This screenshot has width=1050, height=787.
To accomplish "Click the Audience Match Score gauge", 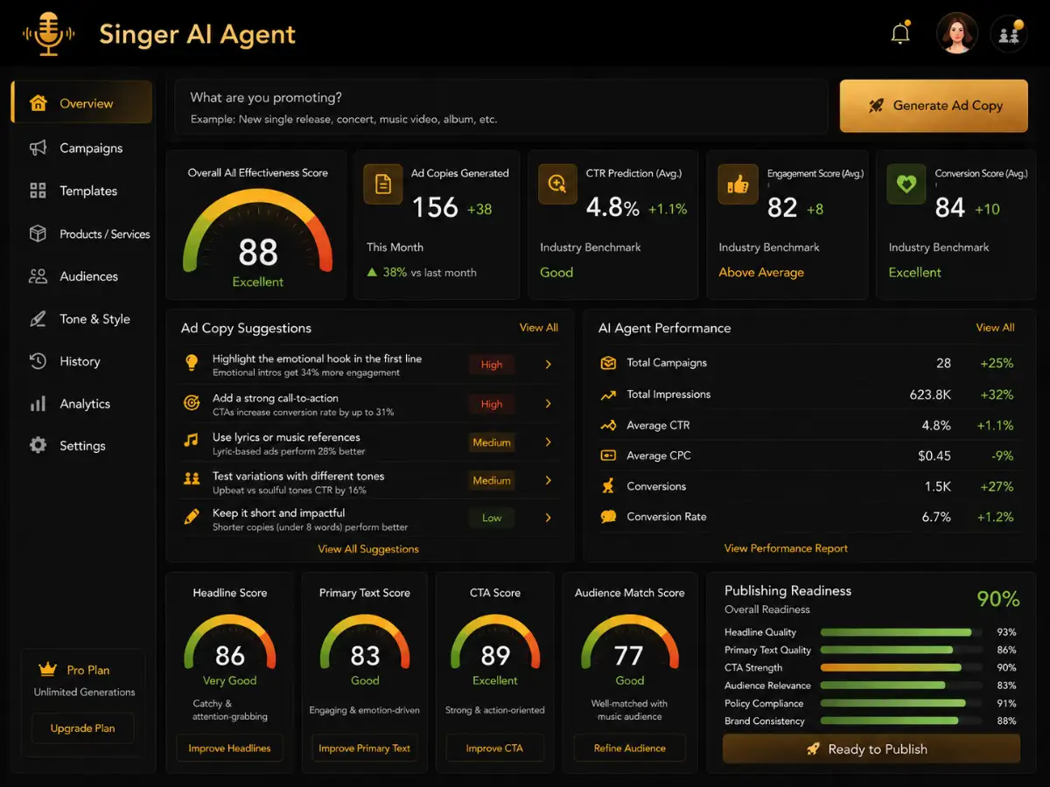I will tap(629, 644).
